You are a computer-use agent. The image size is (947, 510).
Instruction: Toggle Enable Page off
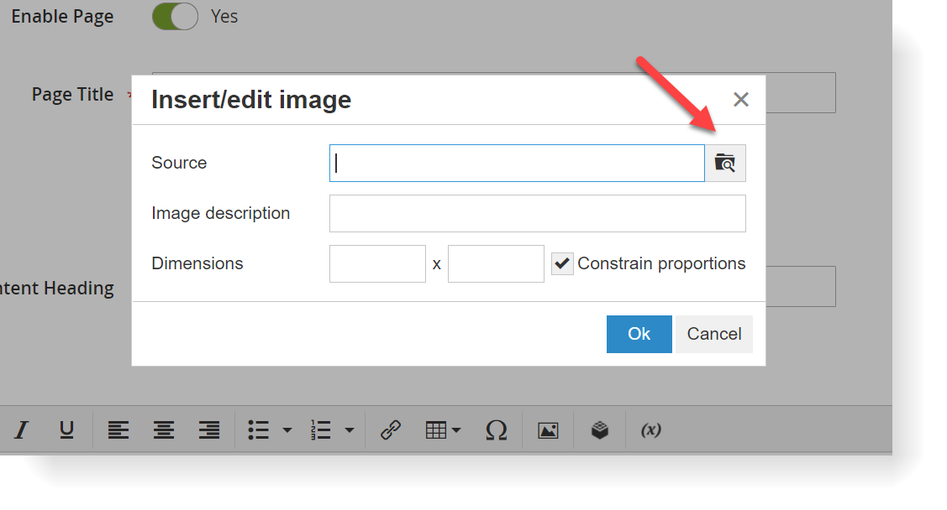(x=175, y=16)
